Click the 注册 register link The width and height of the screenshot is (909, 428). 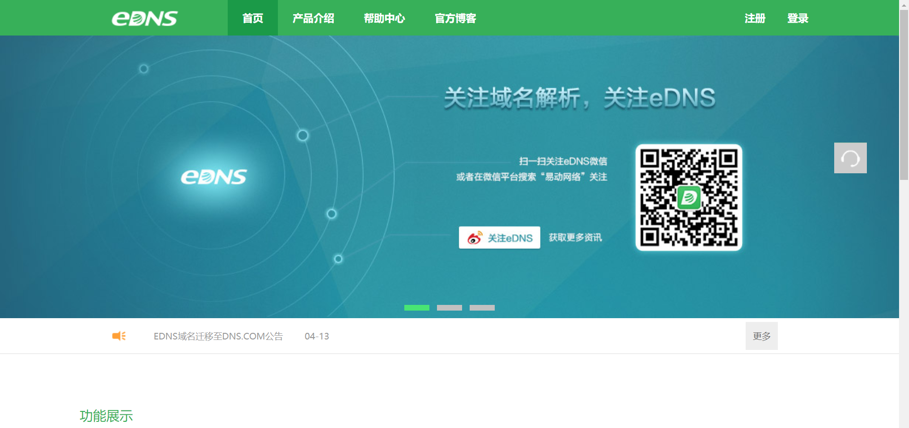pos(755,18)
